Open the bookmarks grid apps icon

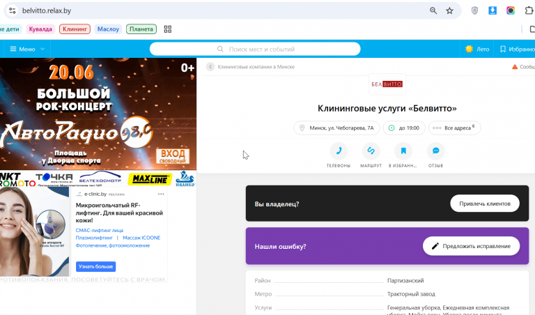coord(167,29)
